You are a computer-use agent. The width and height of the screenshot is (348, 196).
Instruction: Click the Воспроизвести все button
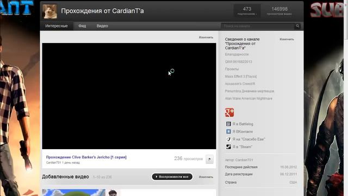point(172,176)
